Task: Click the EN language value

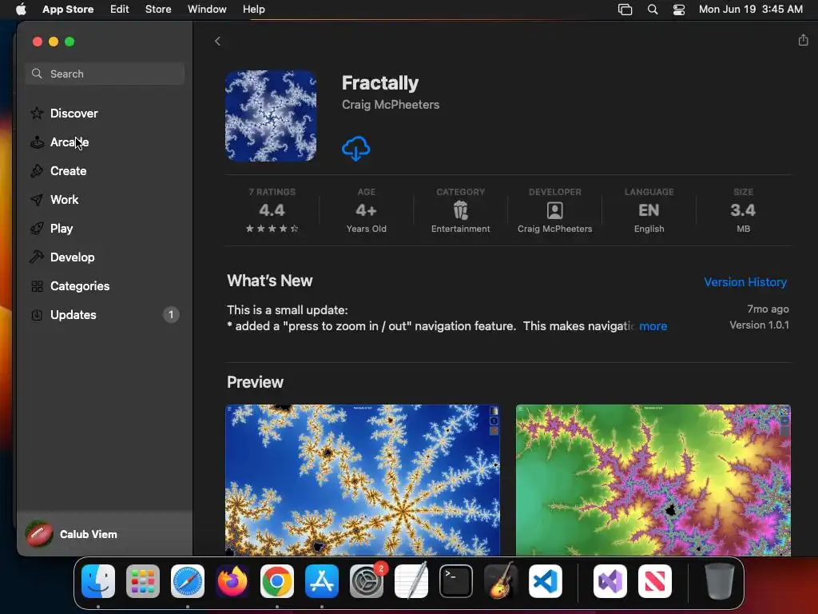Action: (649, 210)
